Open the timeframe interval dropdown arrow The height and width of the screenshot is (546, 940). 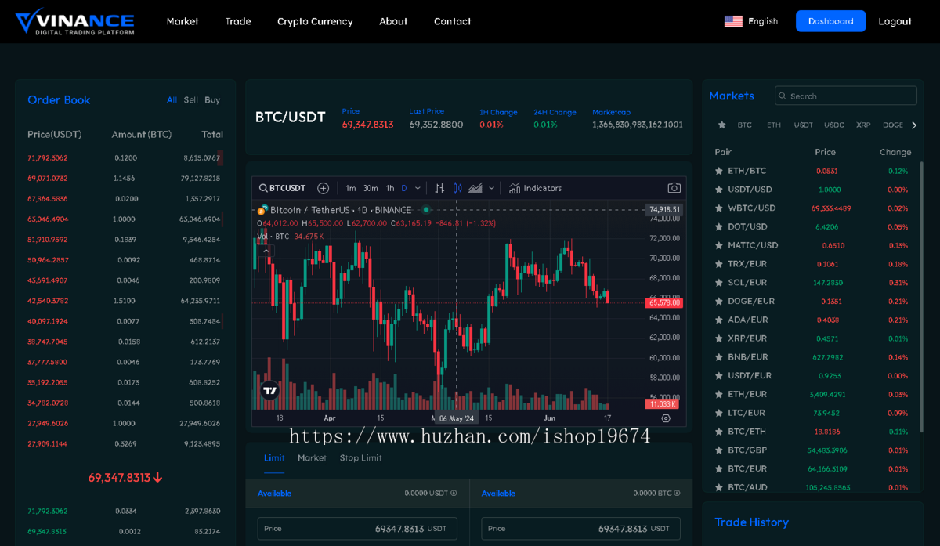[418, 188]
